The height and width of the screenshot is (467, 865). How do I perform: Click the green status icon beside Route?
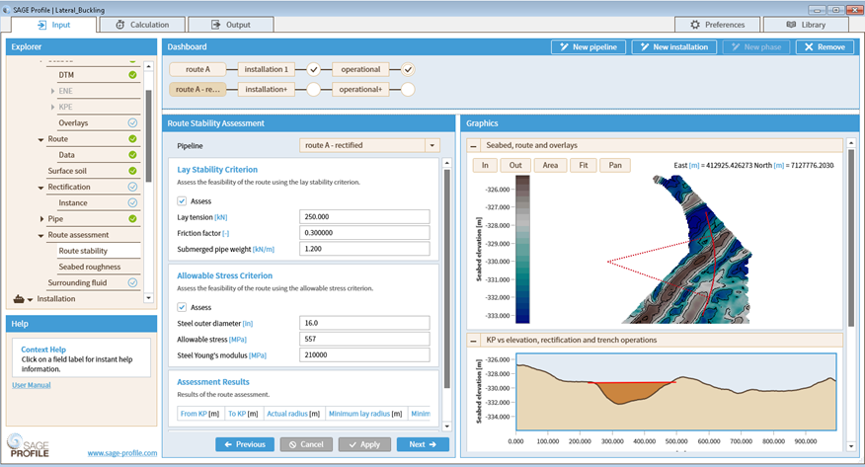click(132, 139)
